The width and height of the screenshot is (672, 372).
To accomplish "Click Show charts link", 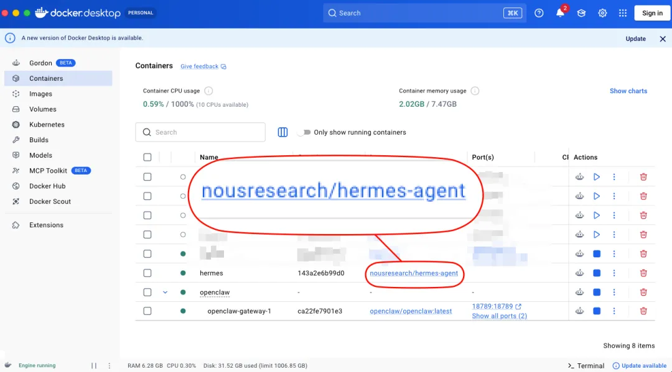I will (628, 91).
